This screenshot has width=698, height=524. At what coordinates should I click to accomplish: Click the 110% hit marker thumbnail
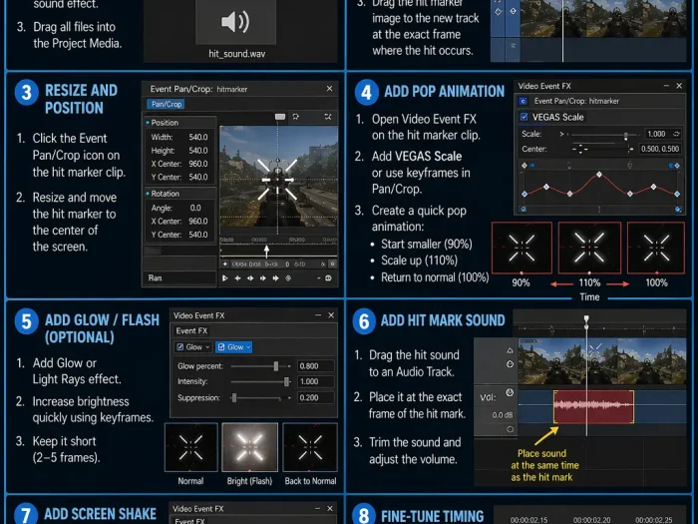pyautogui.click(x=589, y=248)
